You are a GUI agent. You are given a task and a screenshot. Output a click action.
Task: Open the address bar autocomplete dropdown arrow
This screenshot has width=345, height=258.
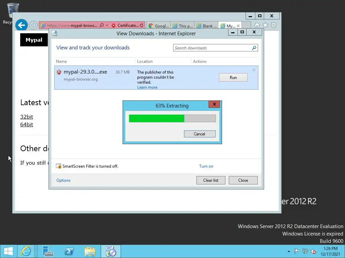[x=107, y=25]
